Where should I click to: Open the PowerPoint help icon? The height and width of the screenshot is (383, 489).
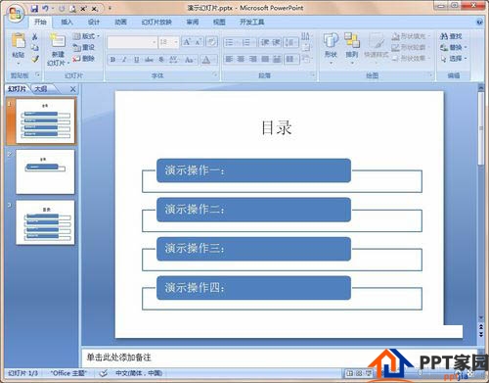(x=479, y=23)
